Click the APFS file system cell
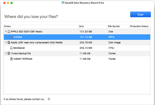Viewport: 155px width, 105px height. (x=111, y=37)
